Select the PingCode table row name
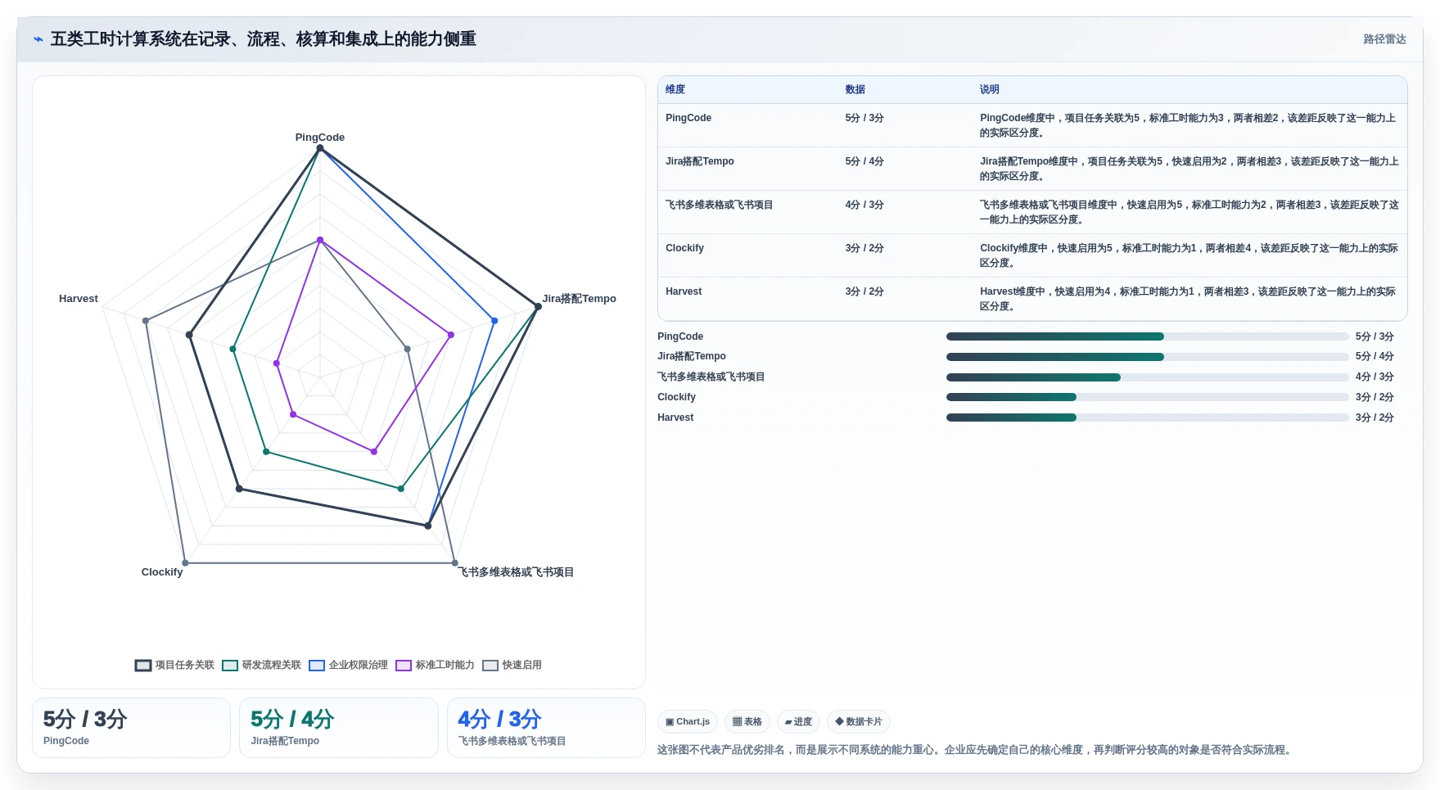Viewport: 1440px width, 790px height. (688, 118)
